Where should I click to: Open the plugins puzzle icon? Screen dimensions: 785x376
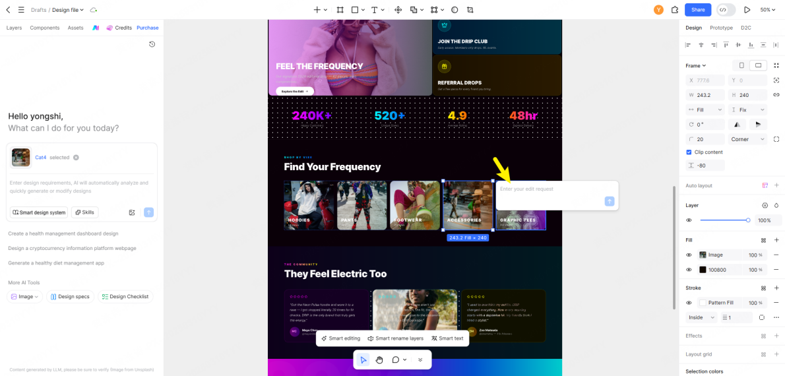pyautogui.click(x=675, y=9)
